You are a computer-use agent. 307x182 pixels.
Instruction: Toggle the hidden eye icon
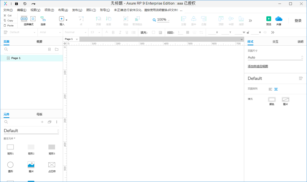click(x=265, y=32)
